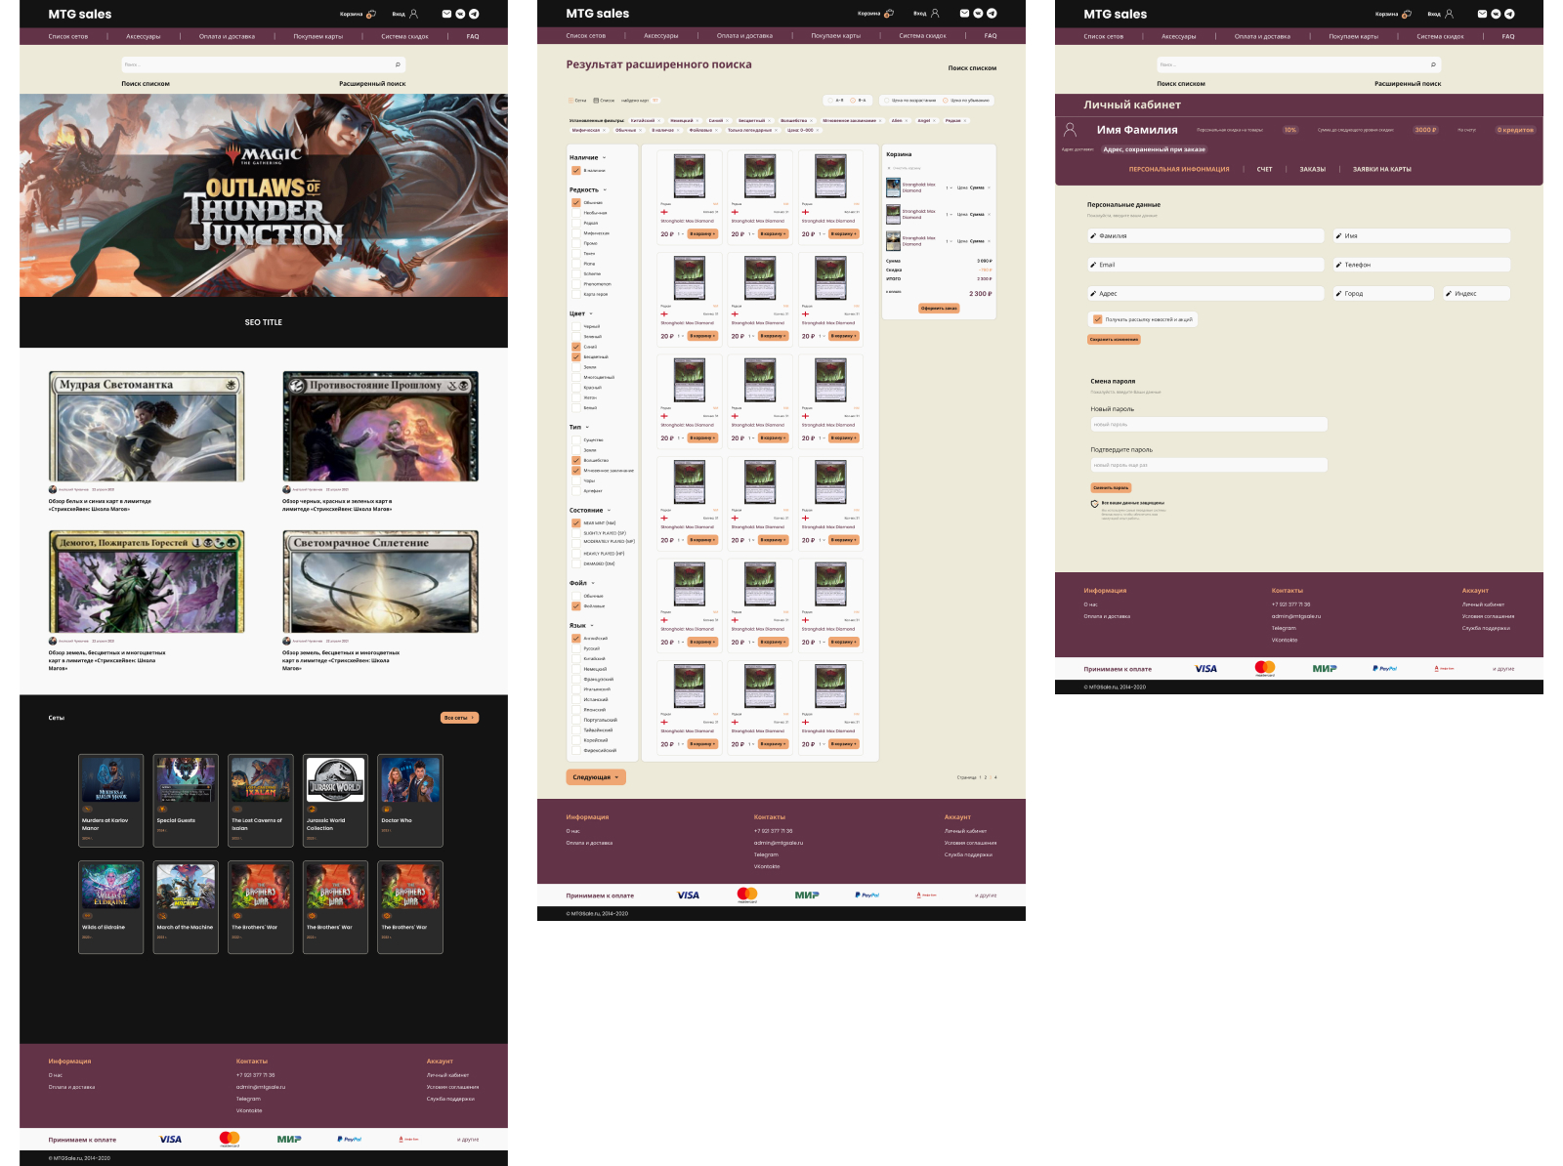
Task: Click mail icon in home page header
Action: [x=446, y=14]
